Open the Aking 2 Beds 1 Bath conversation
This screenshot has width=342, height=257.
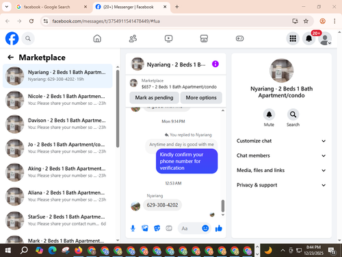coord(57,172)
